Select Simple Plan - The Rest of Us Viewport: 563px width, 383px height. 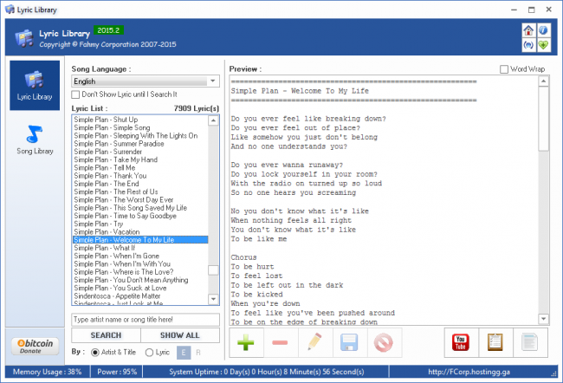(x=140, y=191)
